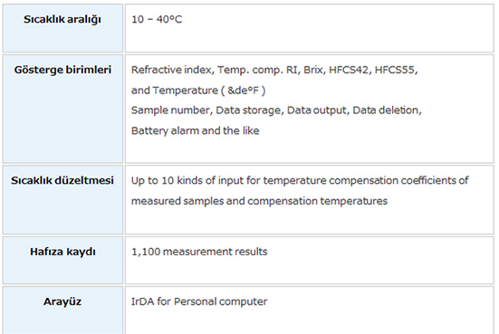The width and height of the screenshot is (499, 334).
Task: Click 'compensation coefficients of' phrase
Action: pos(398,180)
